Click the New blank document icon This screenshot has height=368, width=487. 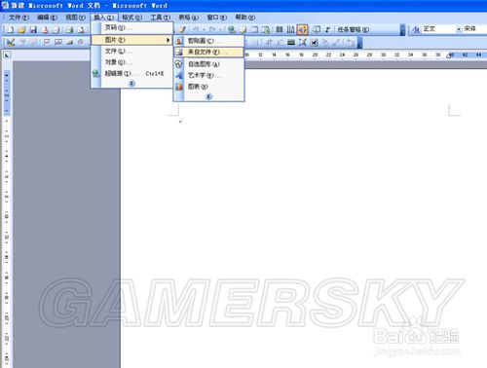click(x=11, y=30)
